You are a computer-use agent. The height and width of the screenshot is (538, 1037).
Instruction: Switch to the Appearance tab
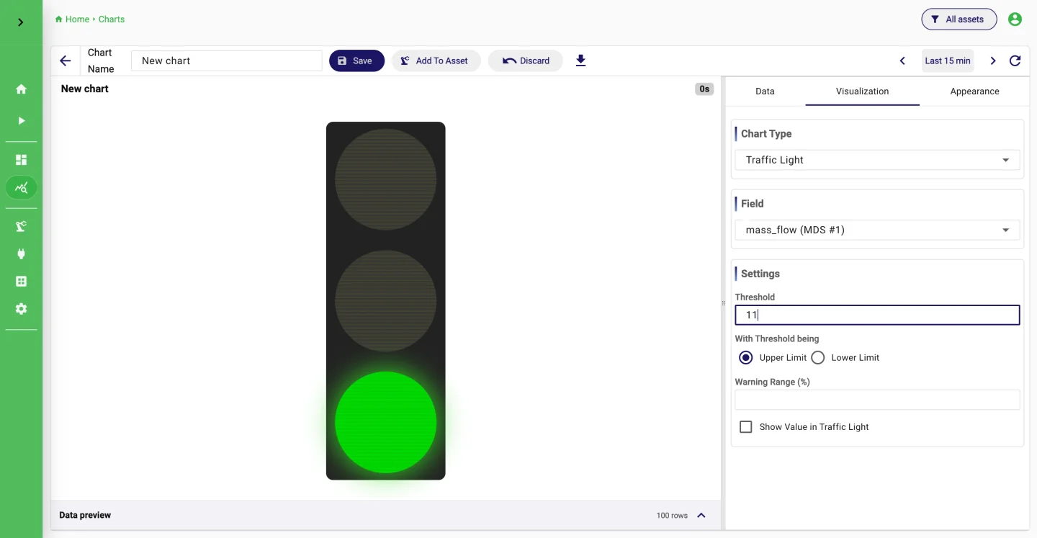(974, 91)
